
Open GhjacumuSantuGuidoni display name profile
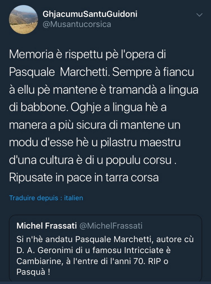click(90, 14)
